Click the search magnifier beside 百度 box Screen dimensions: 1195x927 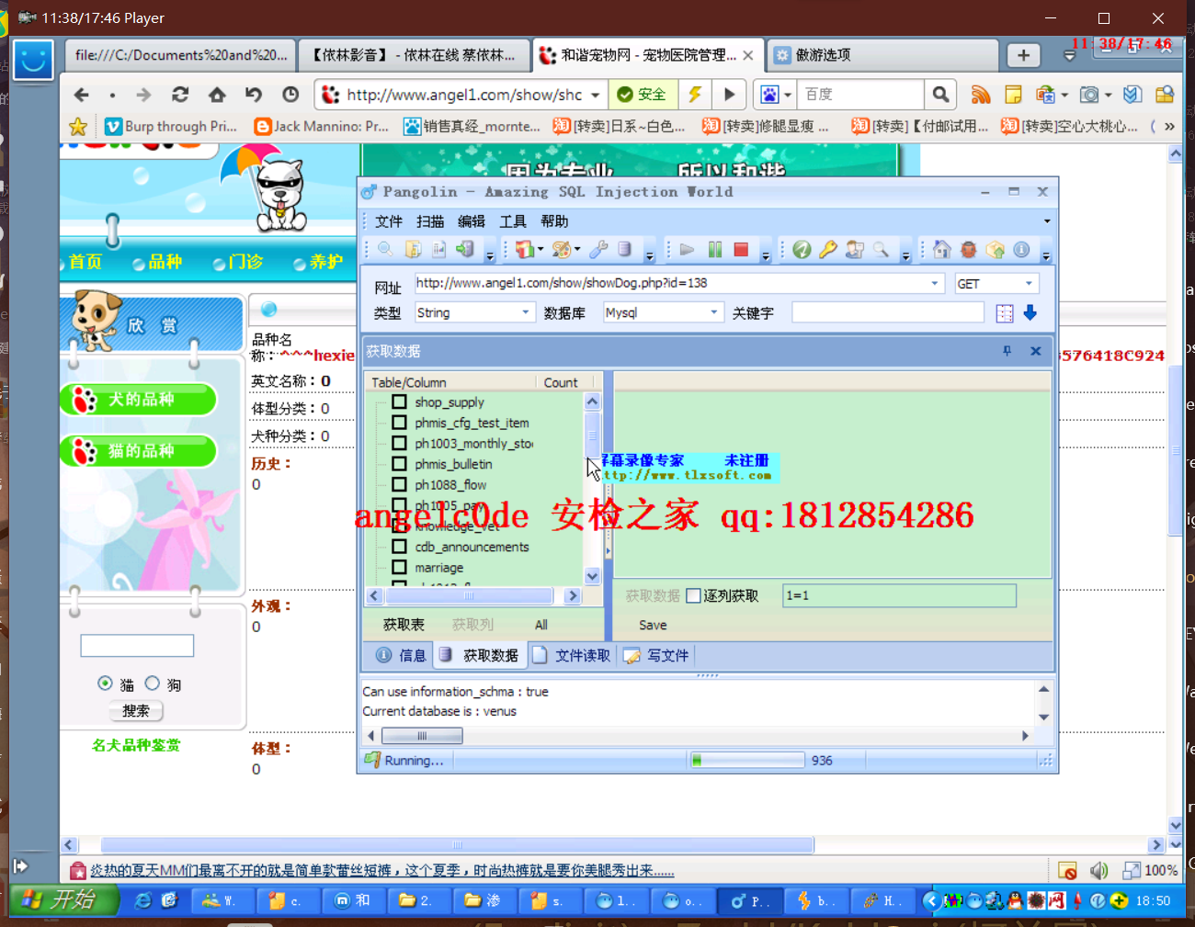(x=940, y=95)
